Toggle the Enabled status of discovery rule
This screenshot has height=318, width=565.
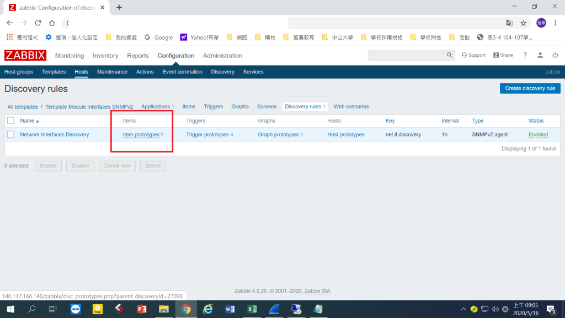(538, 135)
